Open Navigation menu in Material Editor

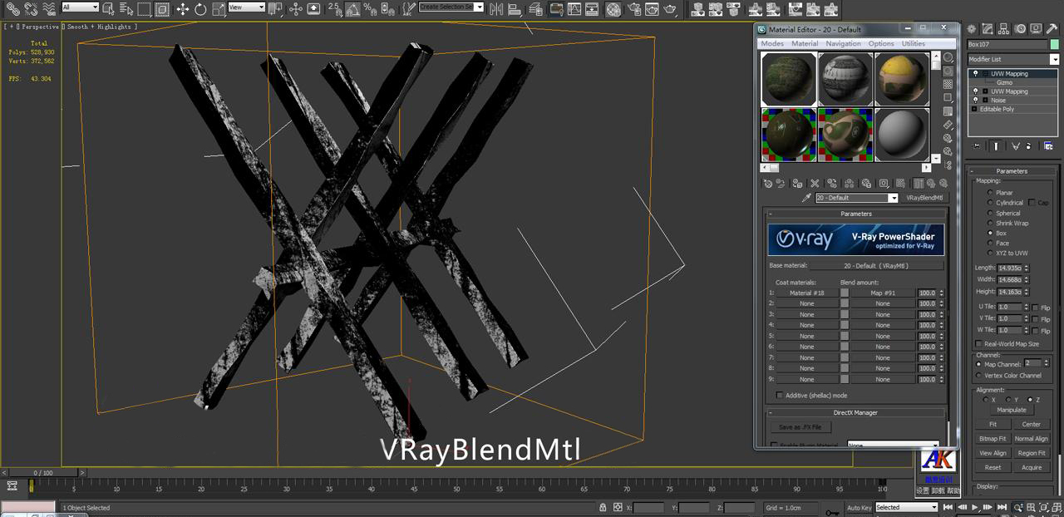[844, 43]
